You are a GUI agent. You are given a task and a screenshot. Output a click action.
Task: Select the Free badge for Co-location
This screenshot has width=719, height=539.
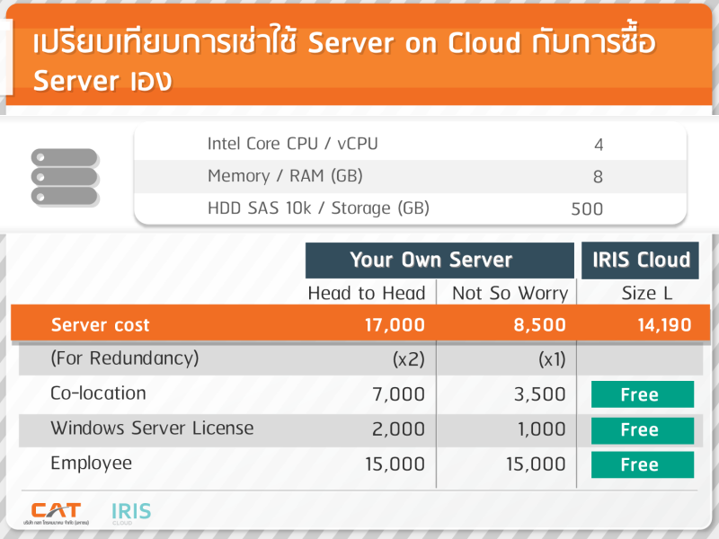click(643, 394)
